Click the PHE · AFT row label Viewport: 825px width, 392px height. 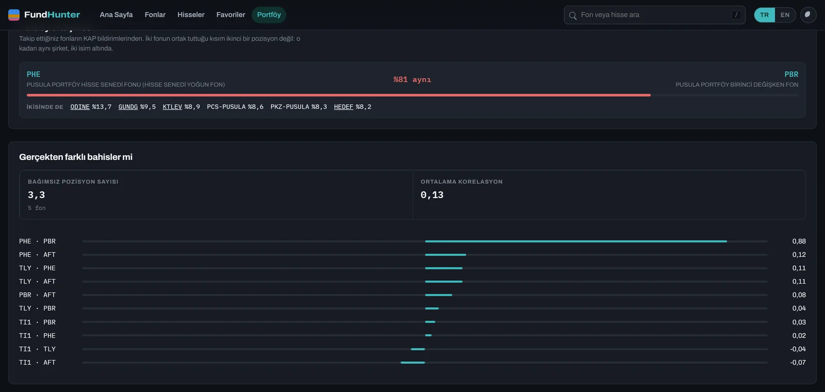[x=37, y=255]
